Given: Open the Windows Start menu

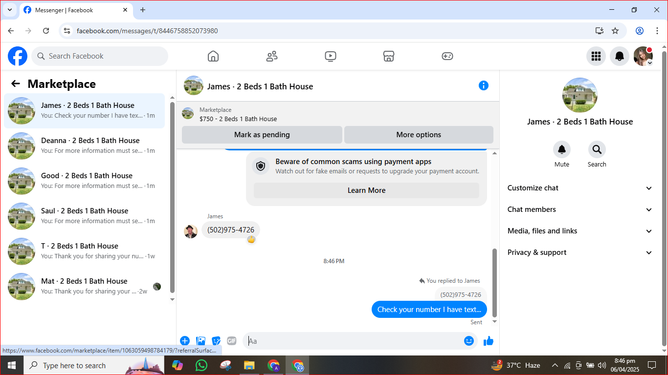Looking at the screenshot, I should (x=12, y=365).
